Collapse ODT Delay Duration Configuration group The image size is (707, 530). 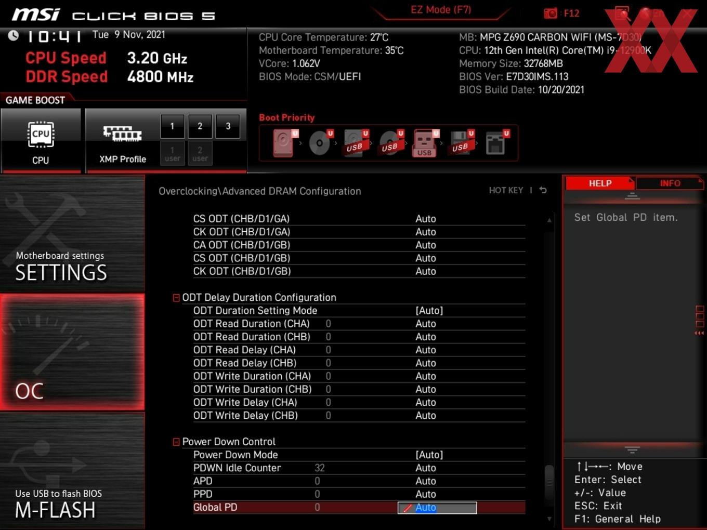(176, 298)
